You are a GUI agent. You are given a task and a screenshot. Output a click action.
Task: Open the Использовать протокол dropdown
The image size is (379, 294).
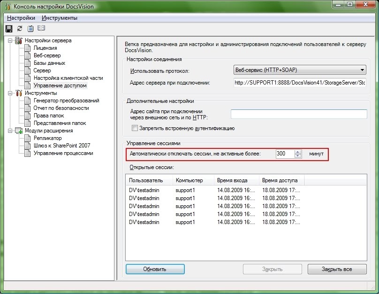coord(300,70)
